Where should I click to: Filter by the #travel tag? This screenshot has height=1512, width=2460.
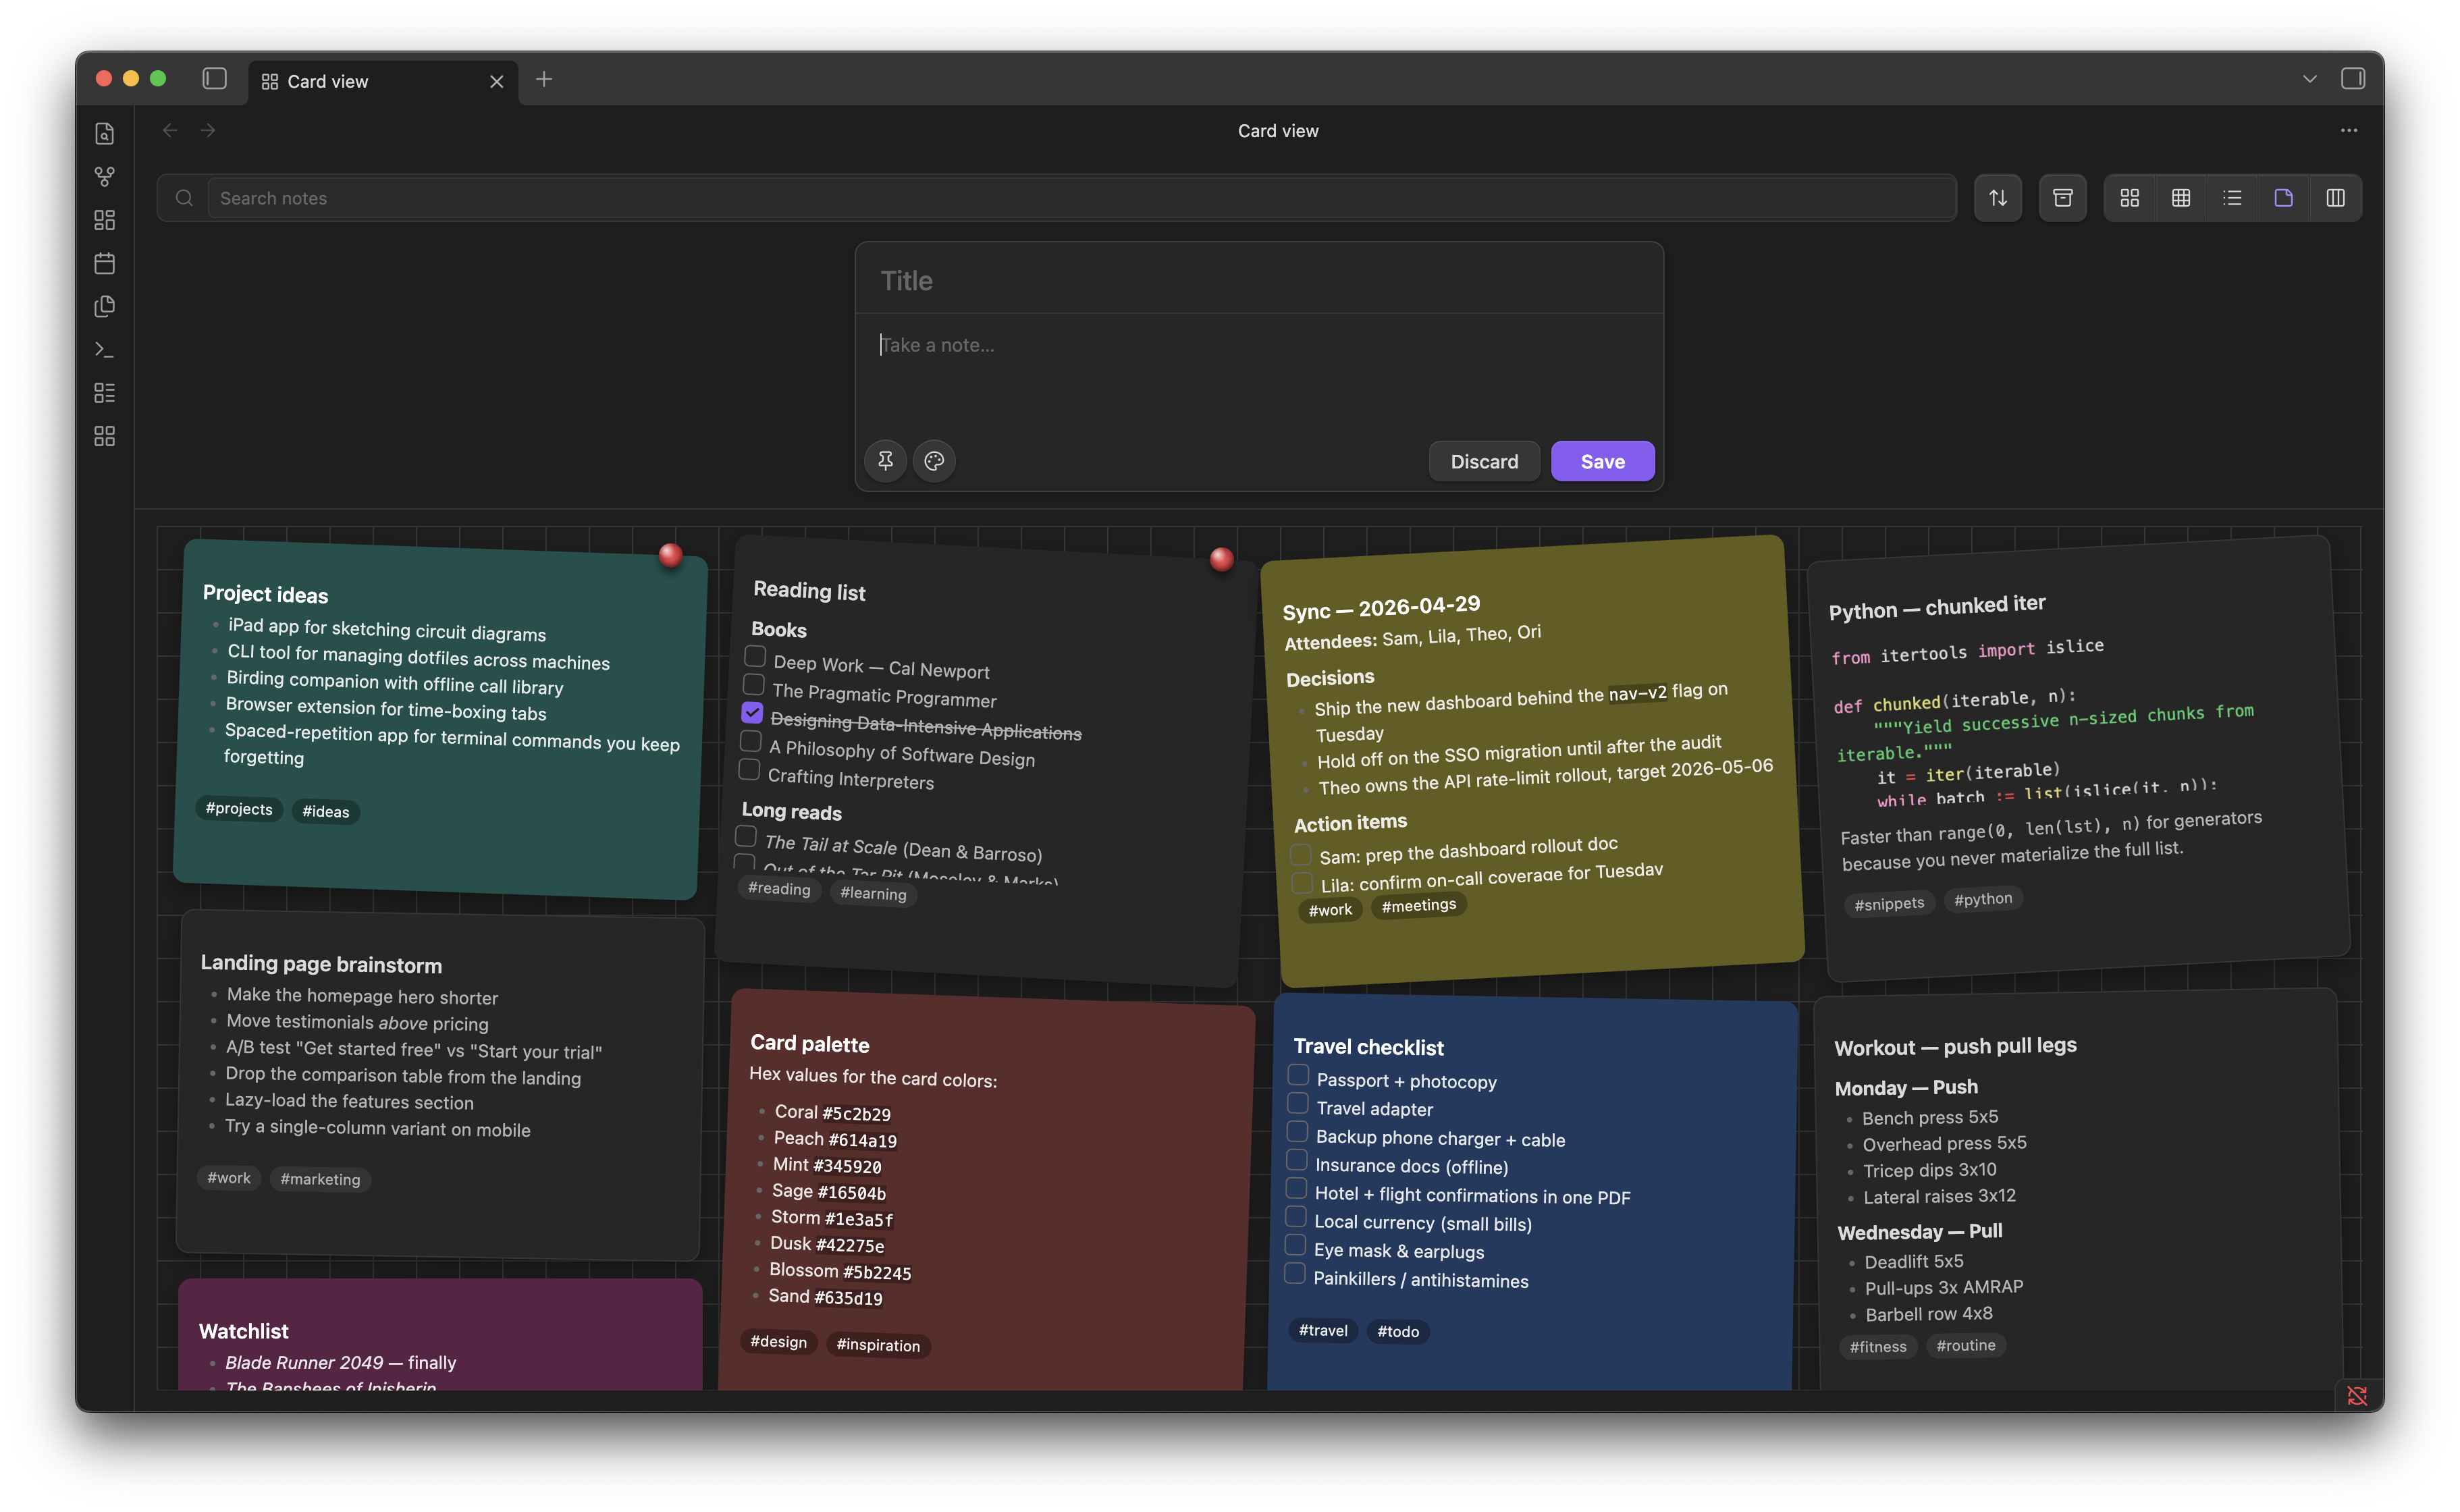1322,1331
